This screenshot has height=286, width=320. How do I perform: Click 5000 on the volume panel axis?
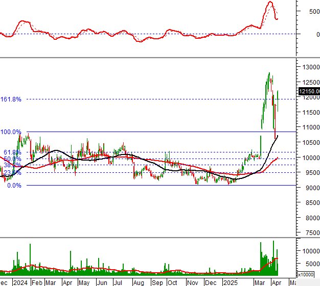313,264
